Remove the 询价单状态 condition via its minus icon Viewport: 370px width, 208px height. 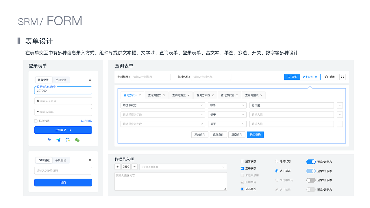pyautogui.click(x=340, y=105)
